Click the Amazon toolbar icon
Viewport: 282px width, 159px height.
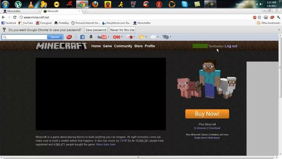91,37
